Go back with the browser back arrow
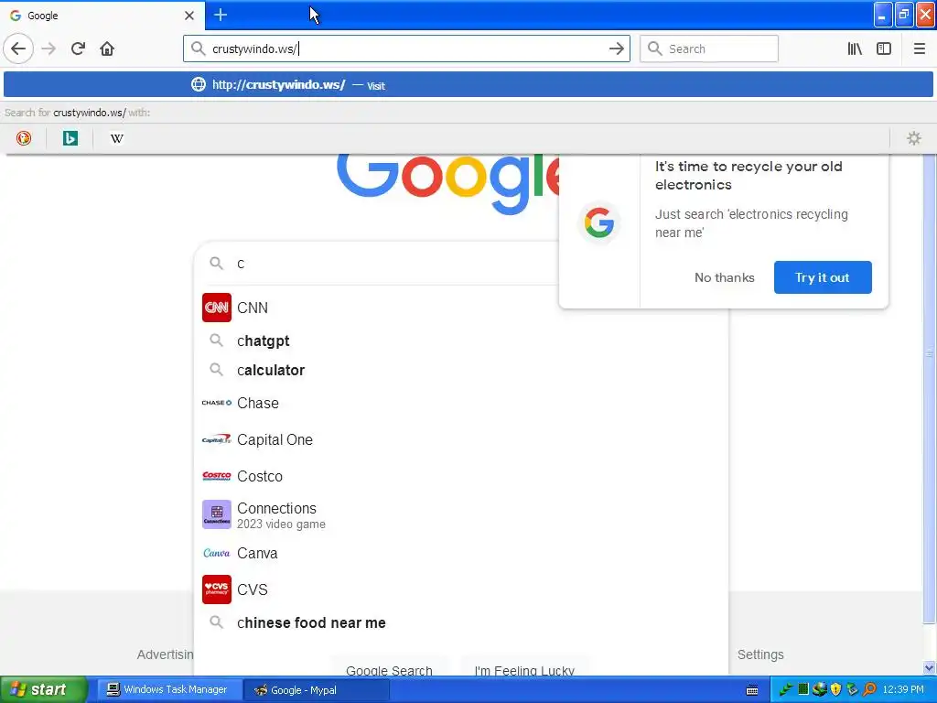 tap(18, 49)
